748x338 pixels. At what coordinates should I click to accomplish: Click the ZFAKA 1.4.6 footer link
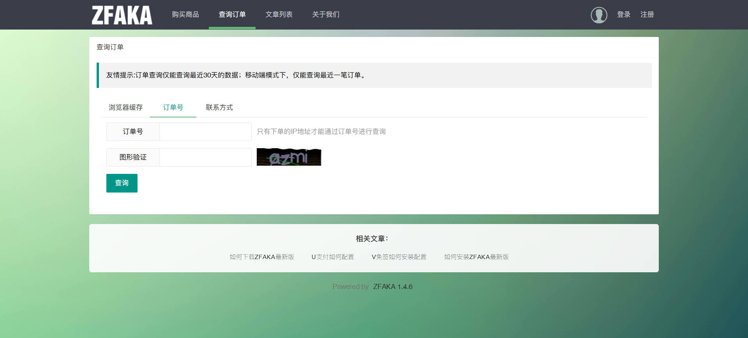(x=393, y=287)
